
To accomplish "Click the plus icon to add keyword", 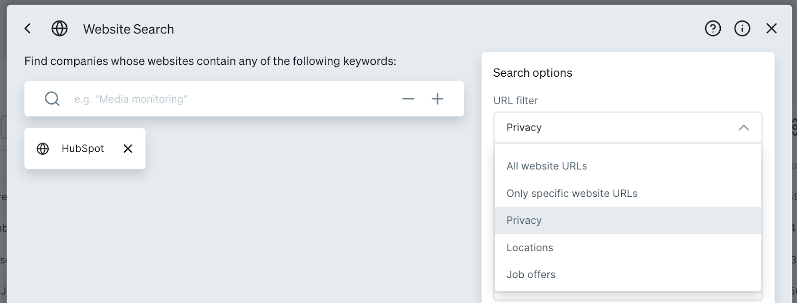I will coord(437,99).
